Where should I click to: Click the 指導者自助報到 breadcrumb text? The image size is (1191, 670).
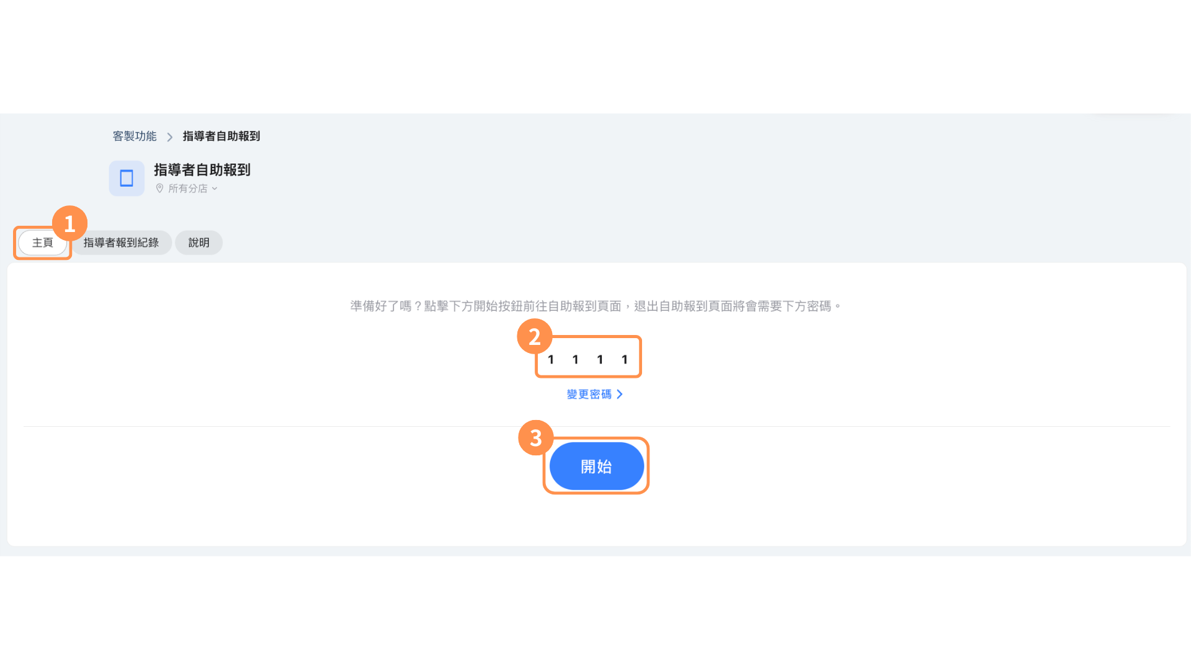[x=221, y=136]
